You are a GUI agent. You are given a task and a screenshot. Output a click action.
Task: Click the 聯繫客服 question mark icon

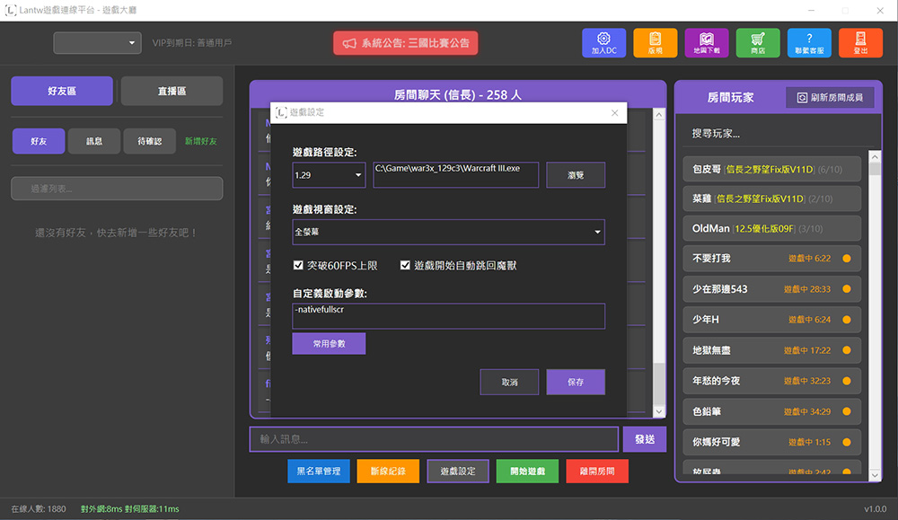tap(809, 43)
